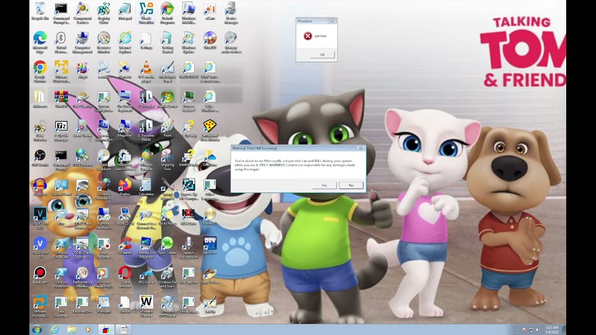
Task: Open the PowerISO shortcut
Action: tap(210, 216)
